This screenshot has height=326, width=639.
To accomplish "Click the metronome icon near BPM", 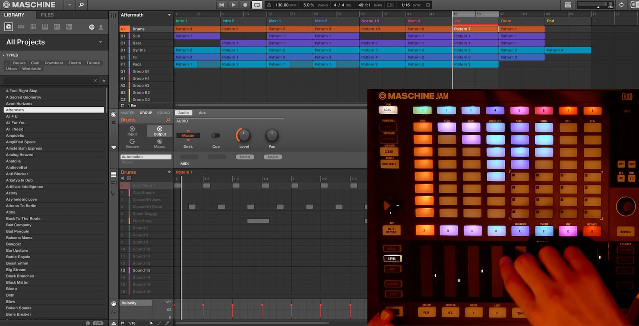I will click(269, 5).
